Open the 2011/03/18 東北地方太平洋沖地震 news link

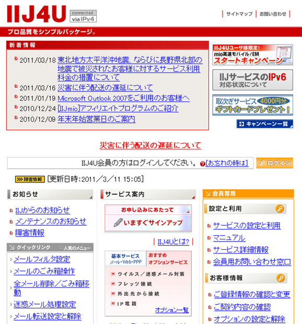[130, 68]
